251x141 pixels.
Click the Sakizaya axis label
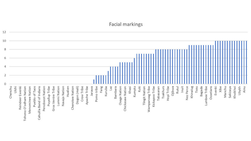pyautogui.click(x=230, y=92)
